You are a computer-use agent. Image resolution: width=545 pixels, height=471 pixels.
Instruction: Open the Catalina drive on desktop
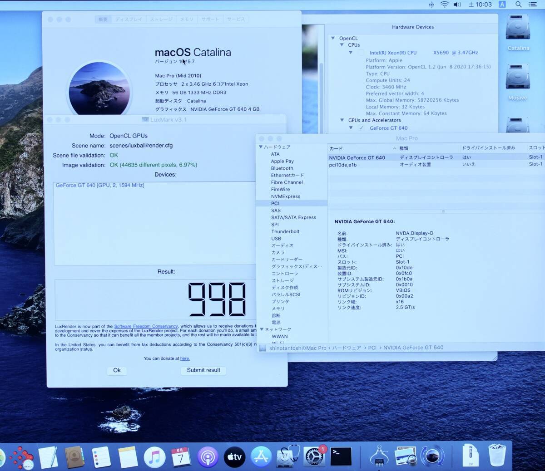(518, 33)
